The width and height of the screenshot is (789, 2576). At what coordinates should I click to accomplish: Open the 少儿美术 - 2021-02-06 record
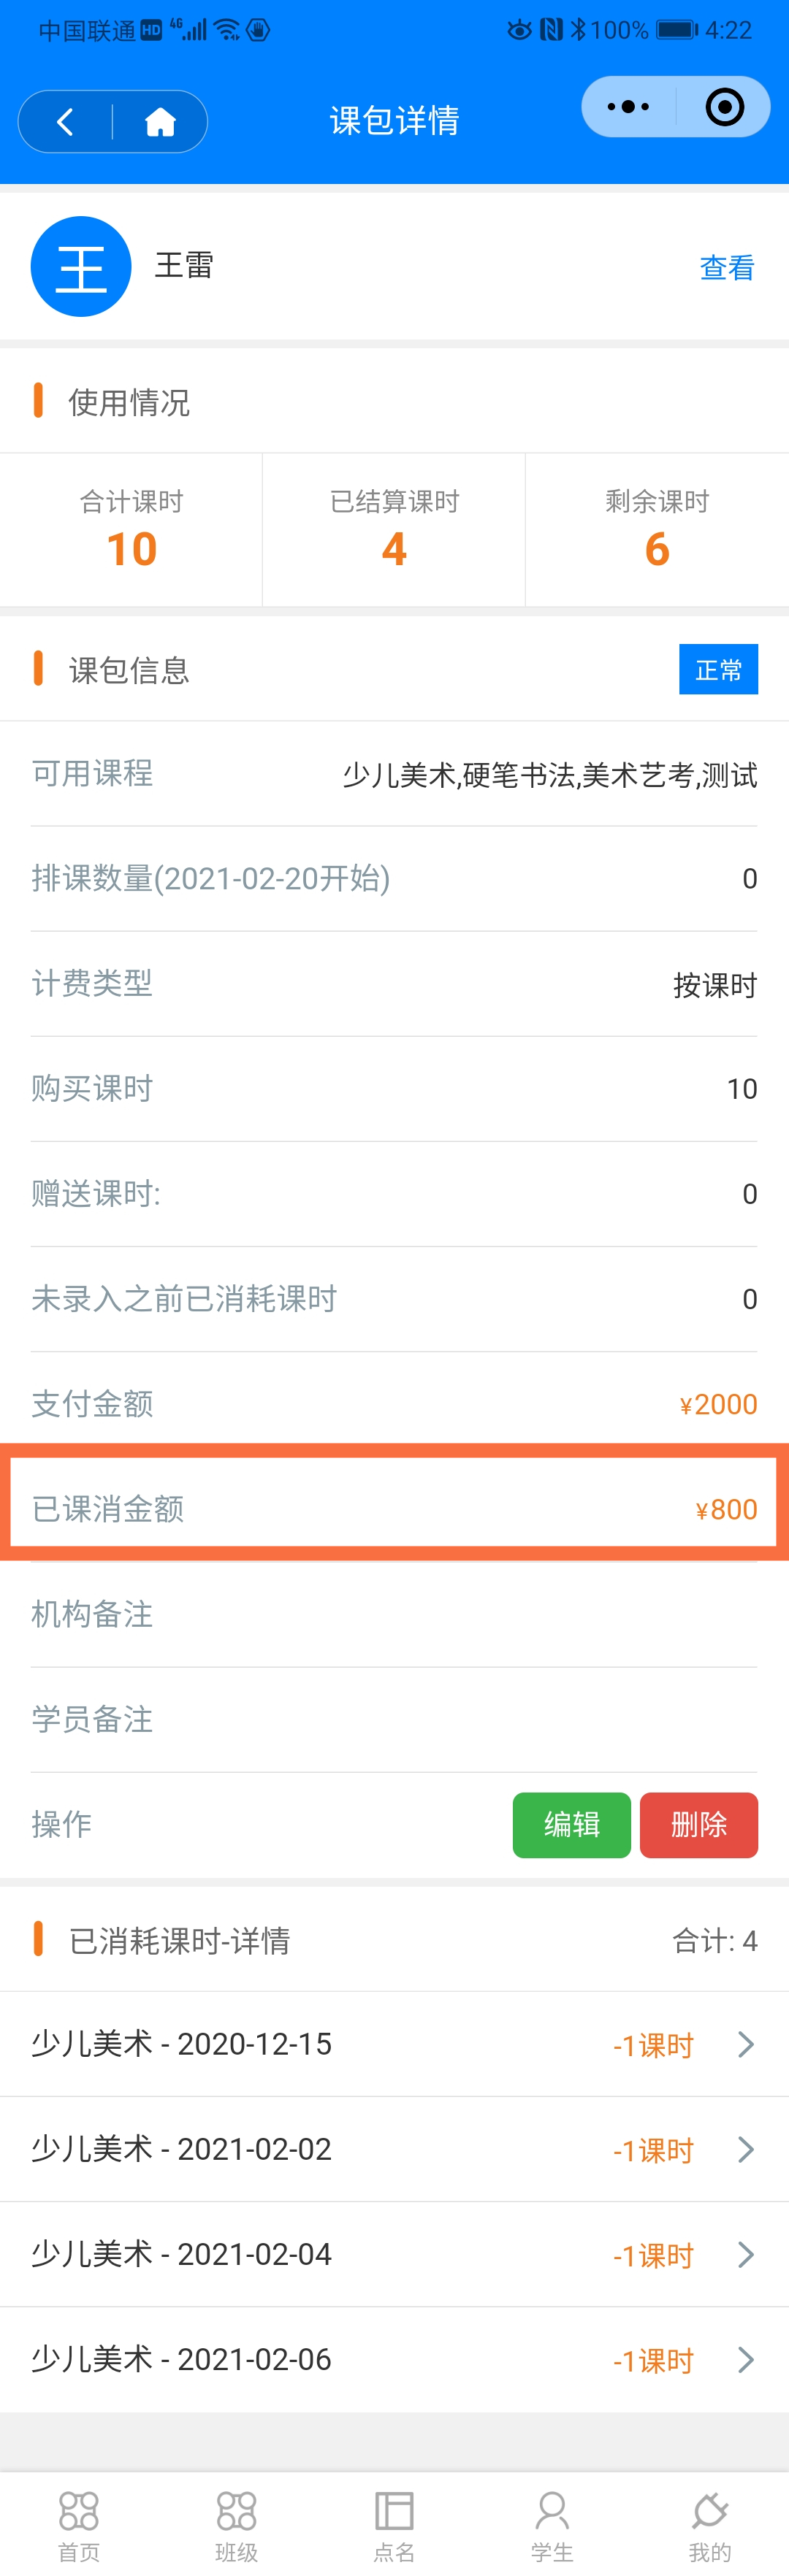pos(394,2360)
